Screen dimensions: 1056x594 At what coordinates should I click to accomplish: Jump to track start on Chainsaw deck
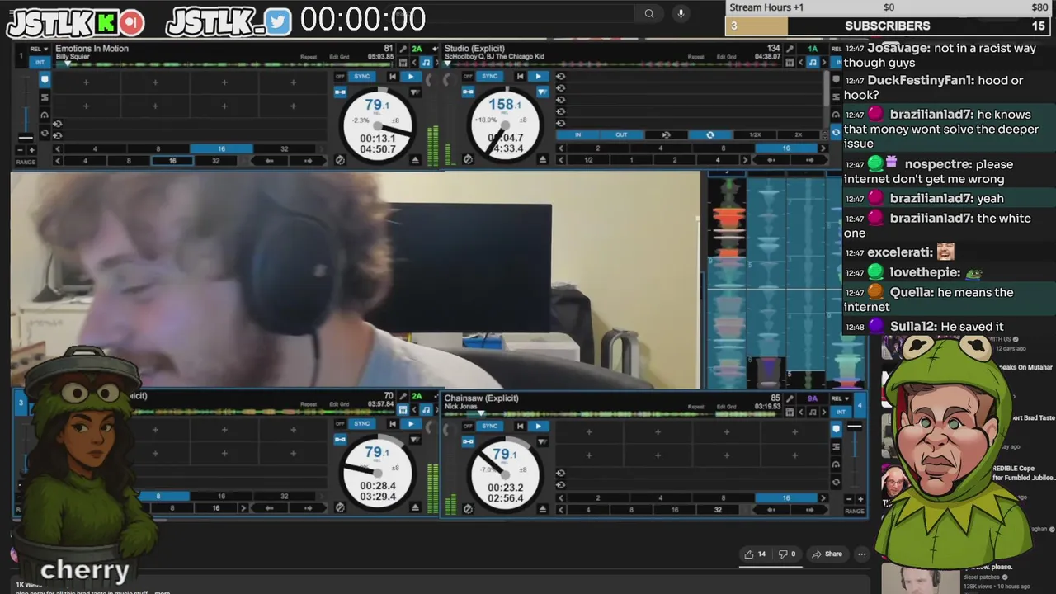(520, 426)
